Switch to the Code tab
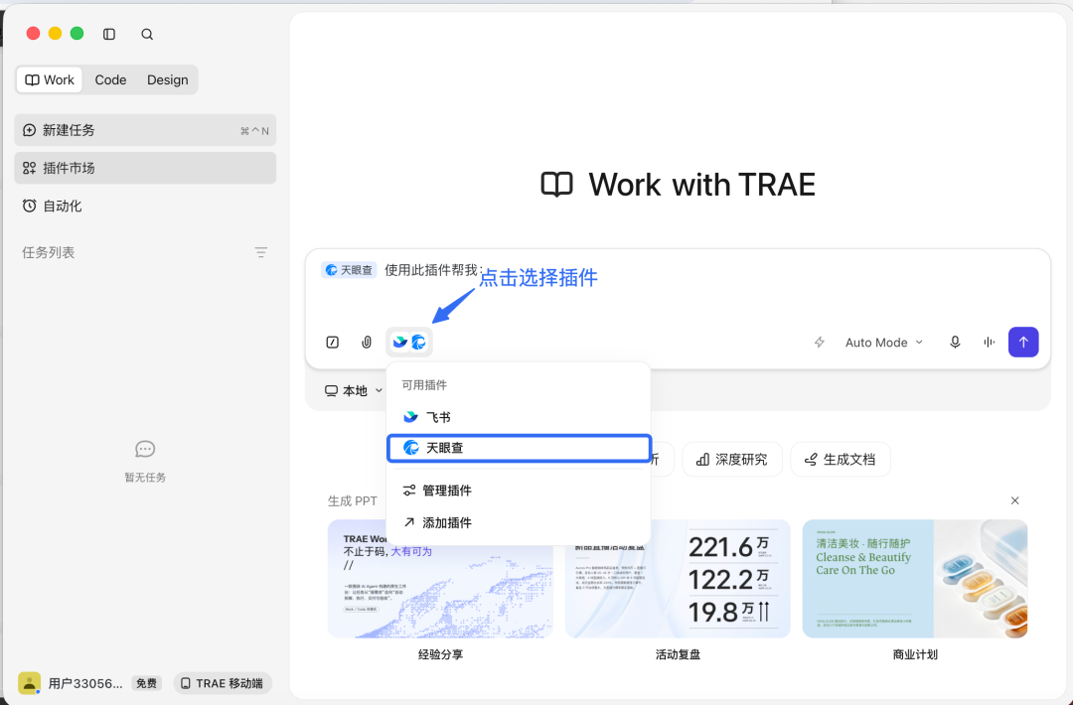The width and height of the screenshot is (1073, 705). click(110, 80)
